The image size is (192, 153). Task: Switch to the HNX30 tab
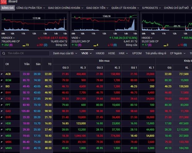(x=100, y=53)
